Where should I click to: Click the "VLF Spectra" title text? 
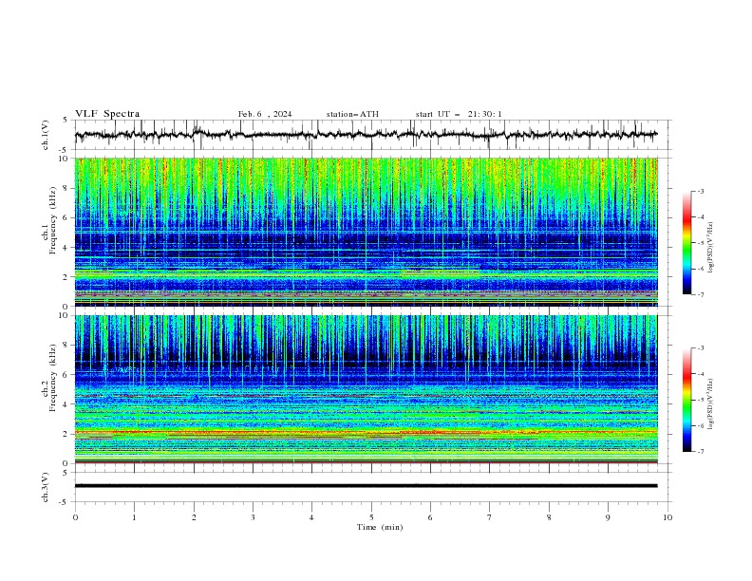point(107,114)
